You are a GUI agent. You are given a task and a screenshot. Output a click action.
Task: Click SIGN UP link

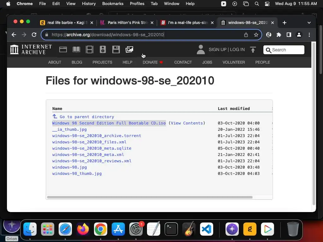click(217, 49)
